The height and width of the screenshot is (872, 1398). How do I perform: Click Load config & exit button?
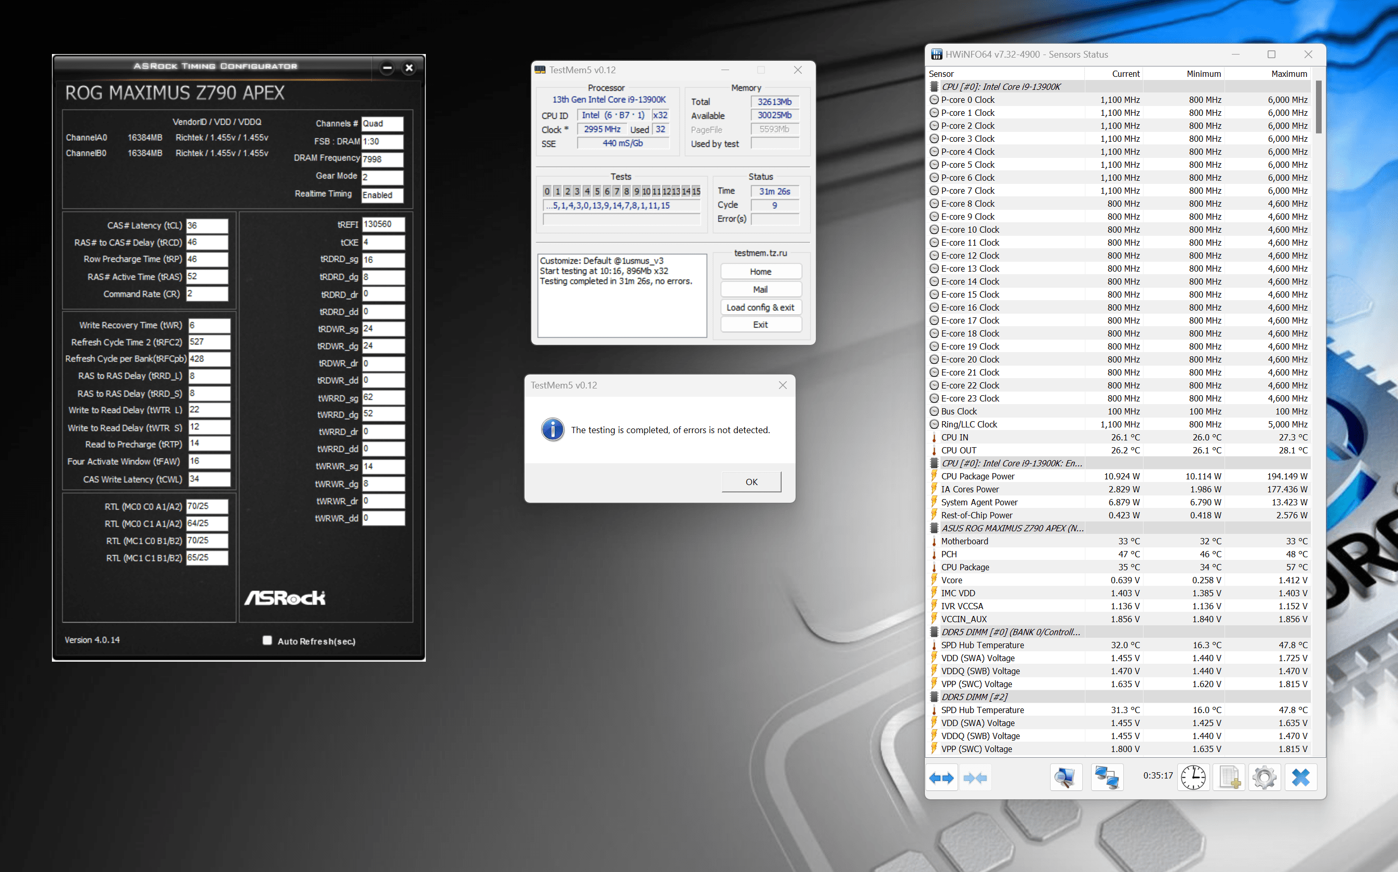pyautogui.click(x=760, y=307)
